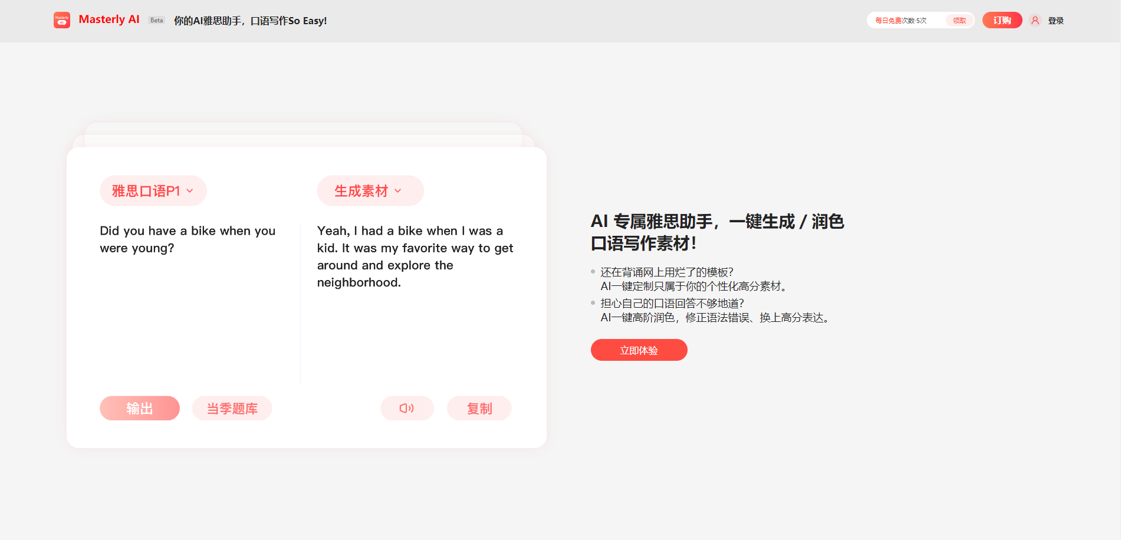The image size is (1121, 540).
Task: Click the user avatar icon
Action: click(1035, 21)
